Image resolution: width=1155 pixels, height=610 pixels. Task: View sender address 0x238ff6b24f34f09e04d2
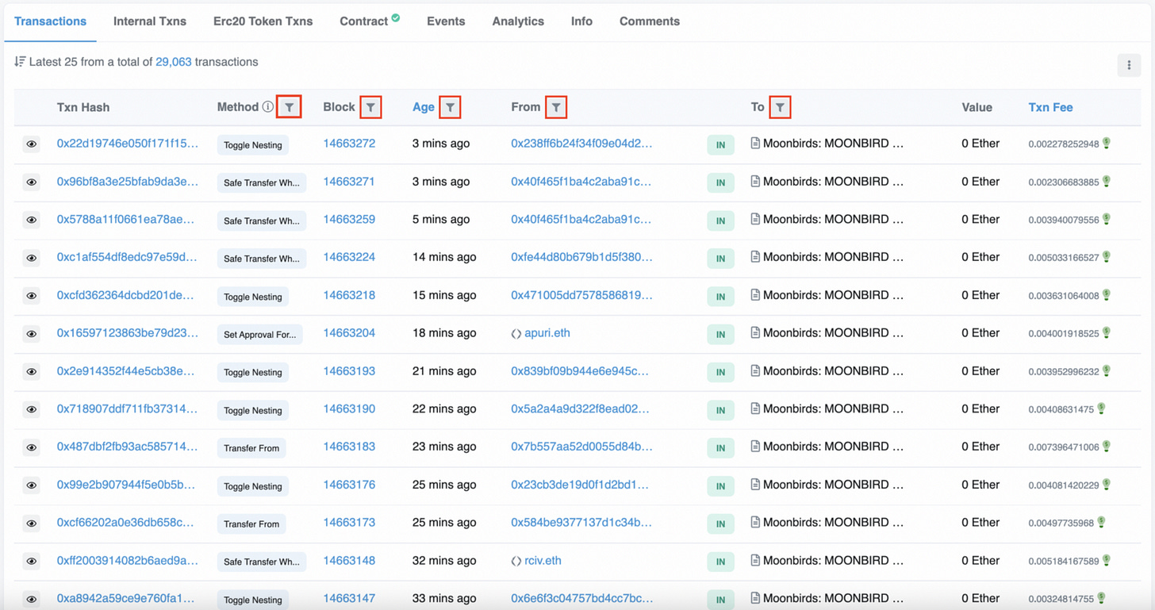click(x=581, y=144)
